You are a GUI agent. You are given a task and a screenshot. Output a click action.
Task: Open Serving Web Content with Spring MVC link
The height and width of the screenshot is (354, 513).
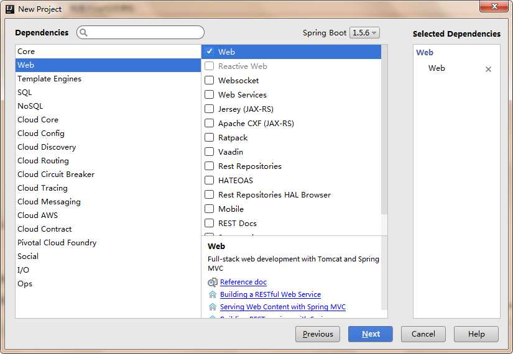[x=283, y=307]
